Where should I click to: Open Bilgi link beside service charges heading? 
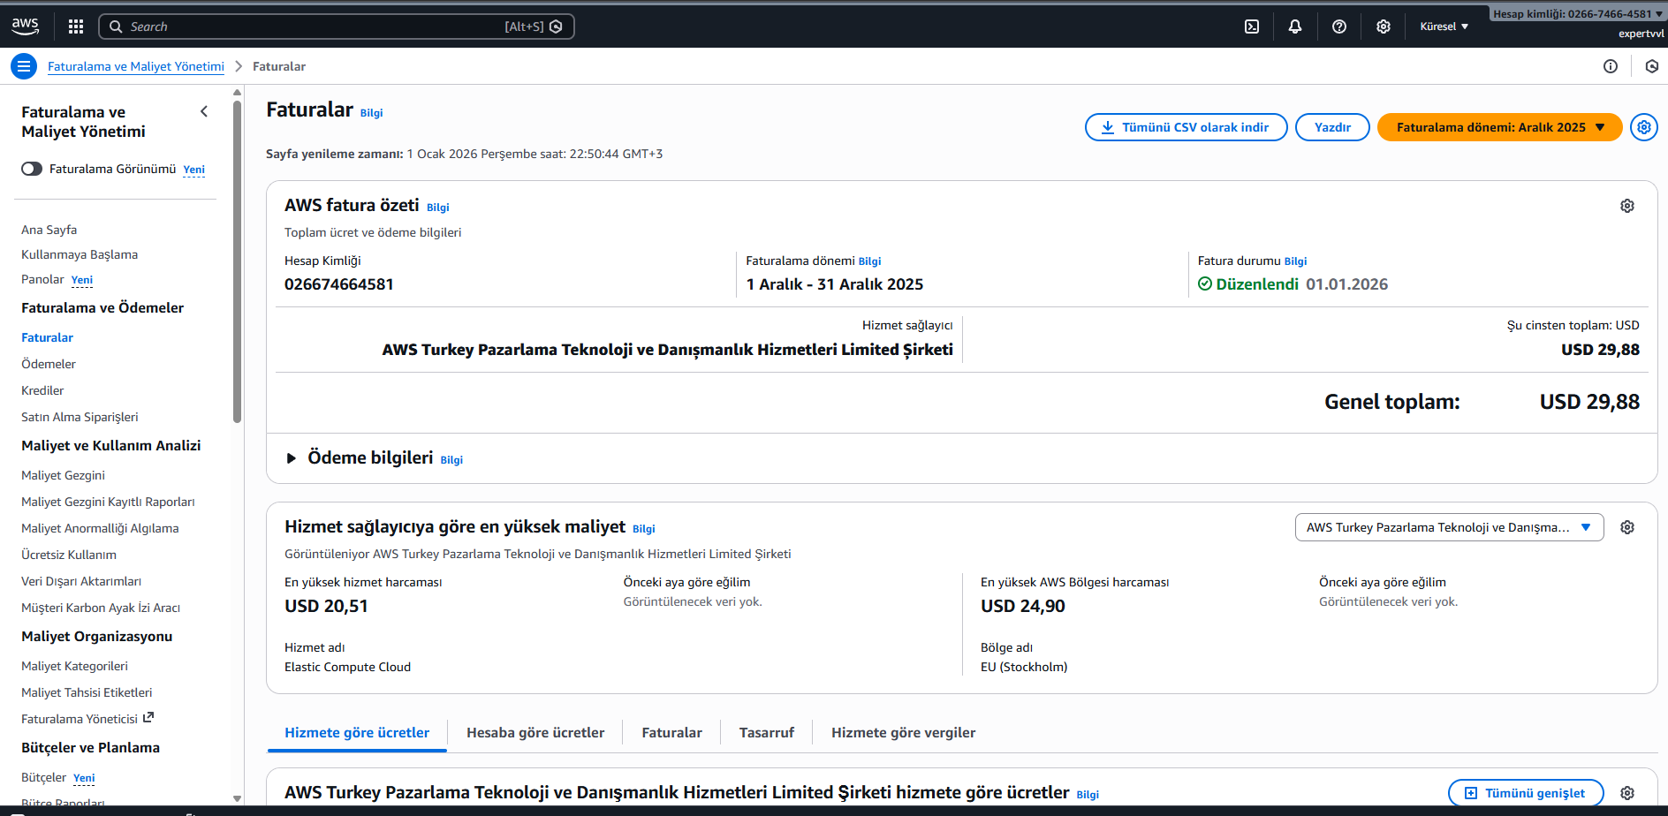1088,795
